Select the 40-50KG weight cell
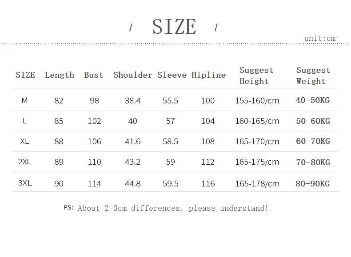The image size is (351, 257). [x=313, y=100]
